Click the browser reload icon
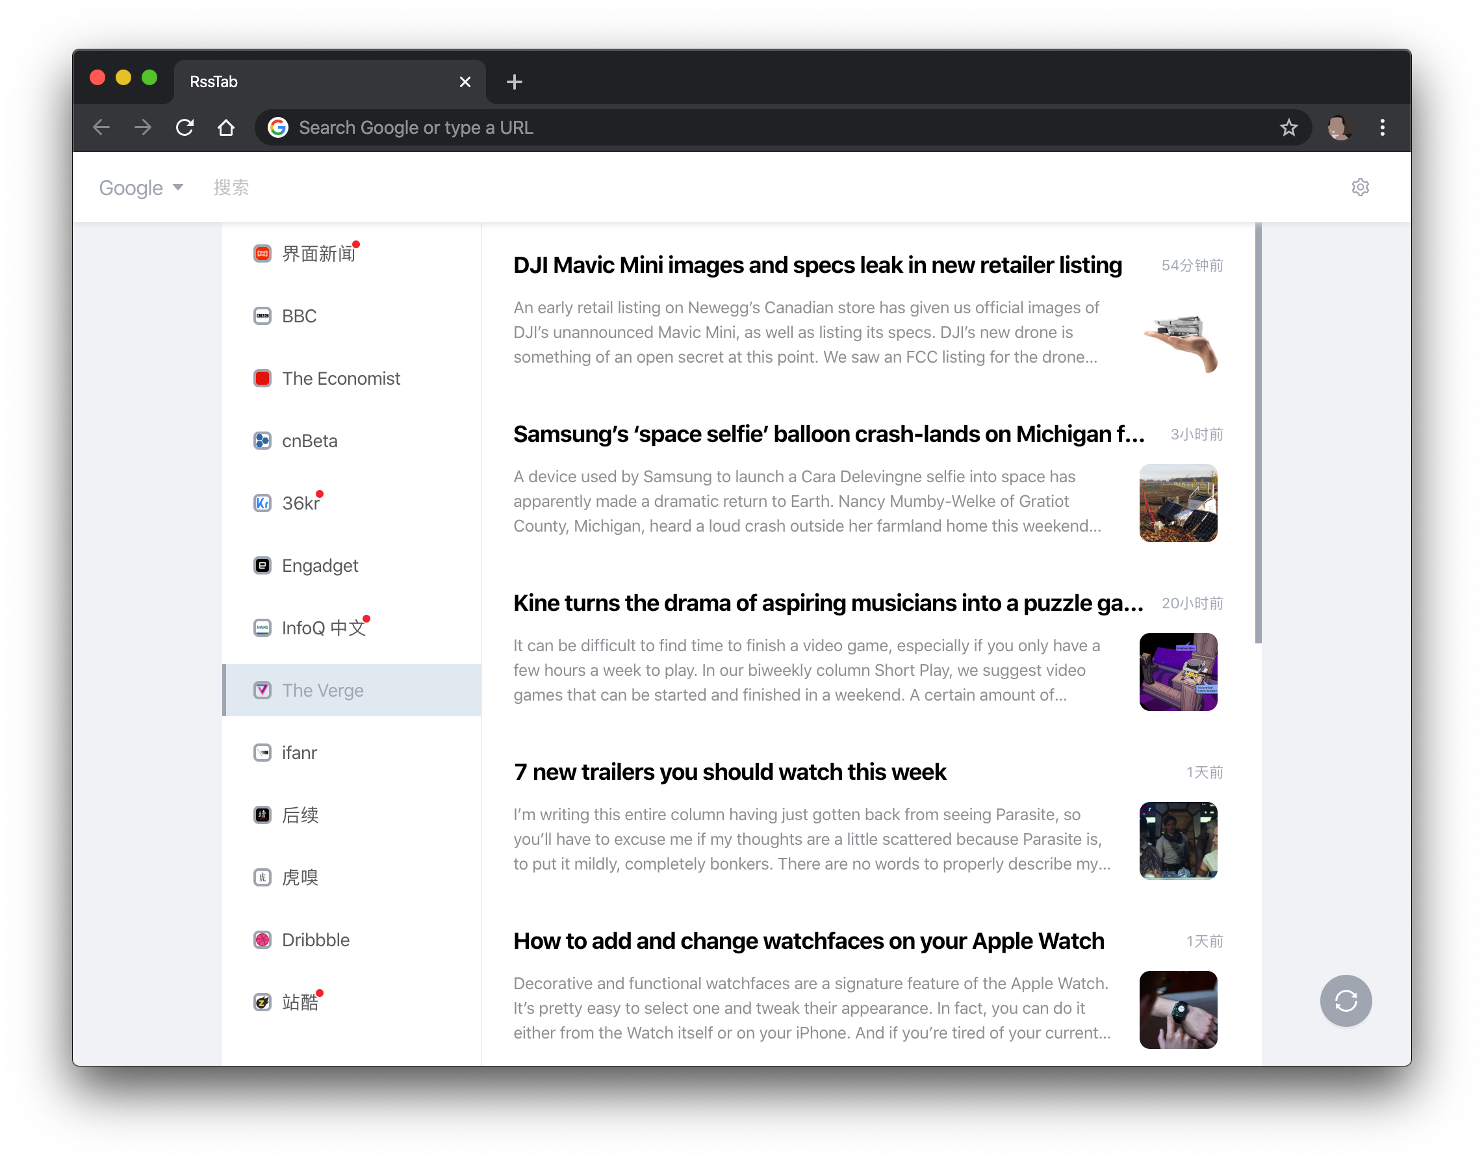Image resolution: width=1484 pixels, height=1162 pixels. coord(185,127)
